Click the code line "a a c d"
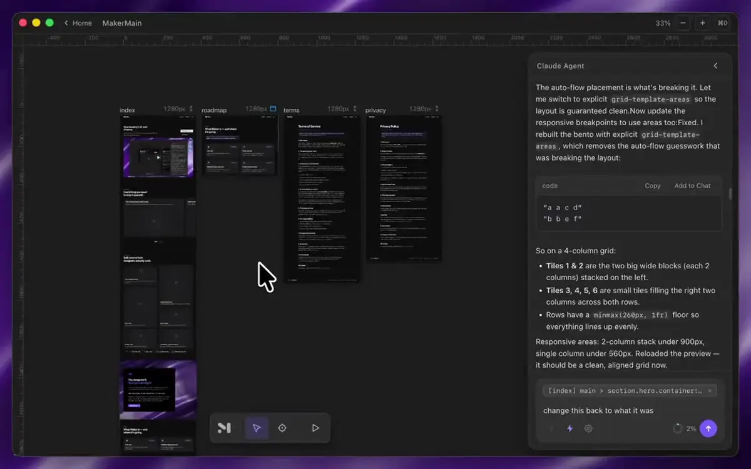751x469 pixels. pos(562,207)
